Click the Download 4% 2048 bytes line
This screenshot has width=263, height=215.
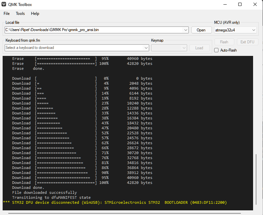(x=82, y=83)
